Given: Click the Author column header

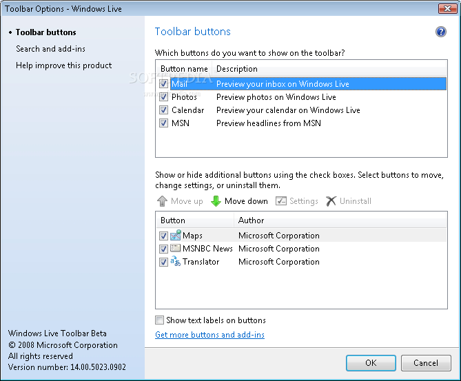Looking at the screenshot, I should [340, 220].
